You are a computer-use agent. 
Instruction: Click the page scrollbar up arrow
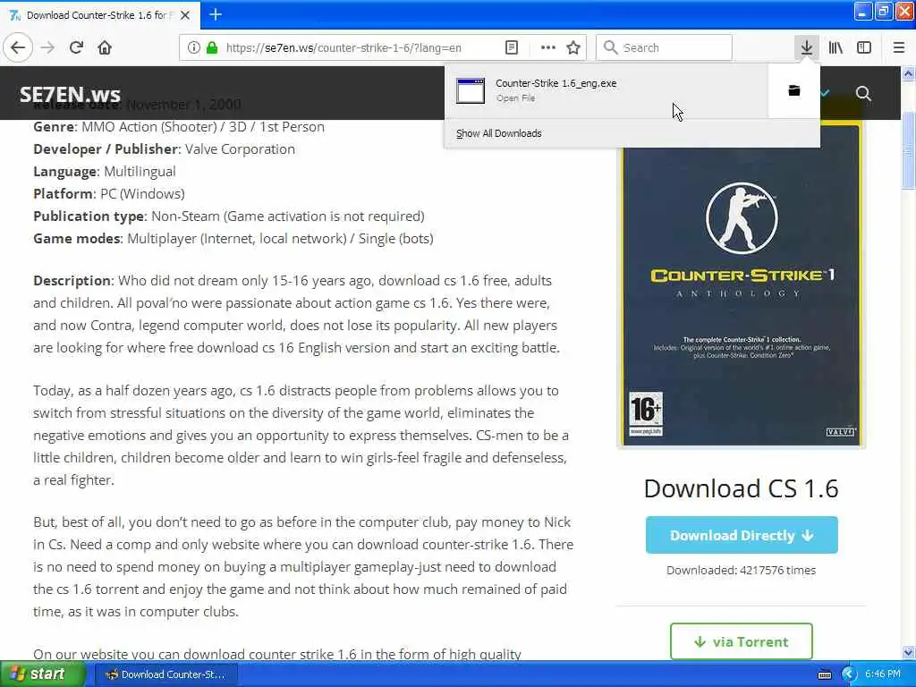tap(909, 73)
